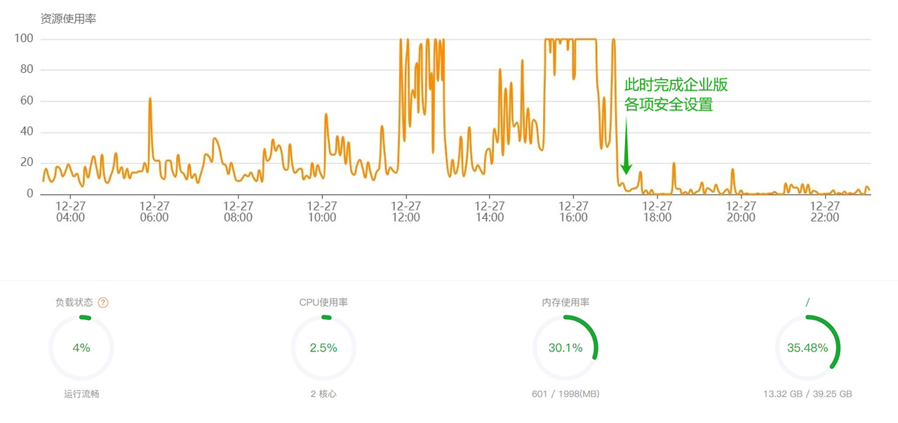This screenshot has height=423, width=898.
Task: Click the load status help question icon
Action: [103, 303]
